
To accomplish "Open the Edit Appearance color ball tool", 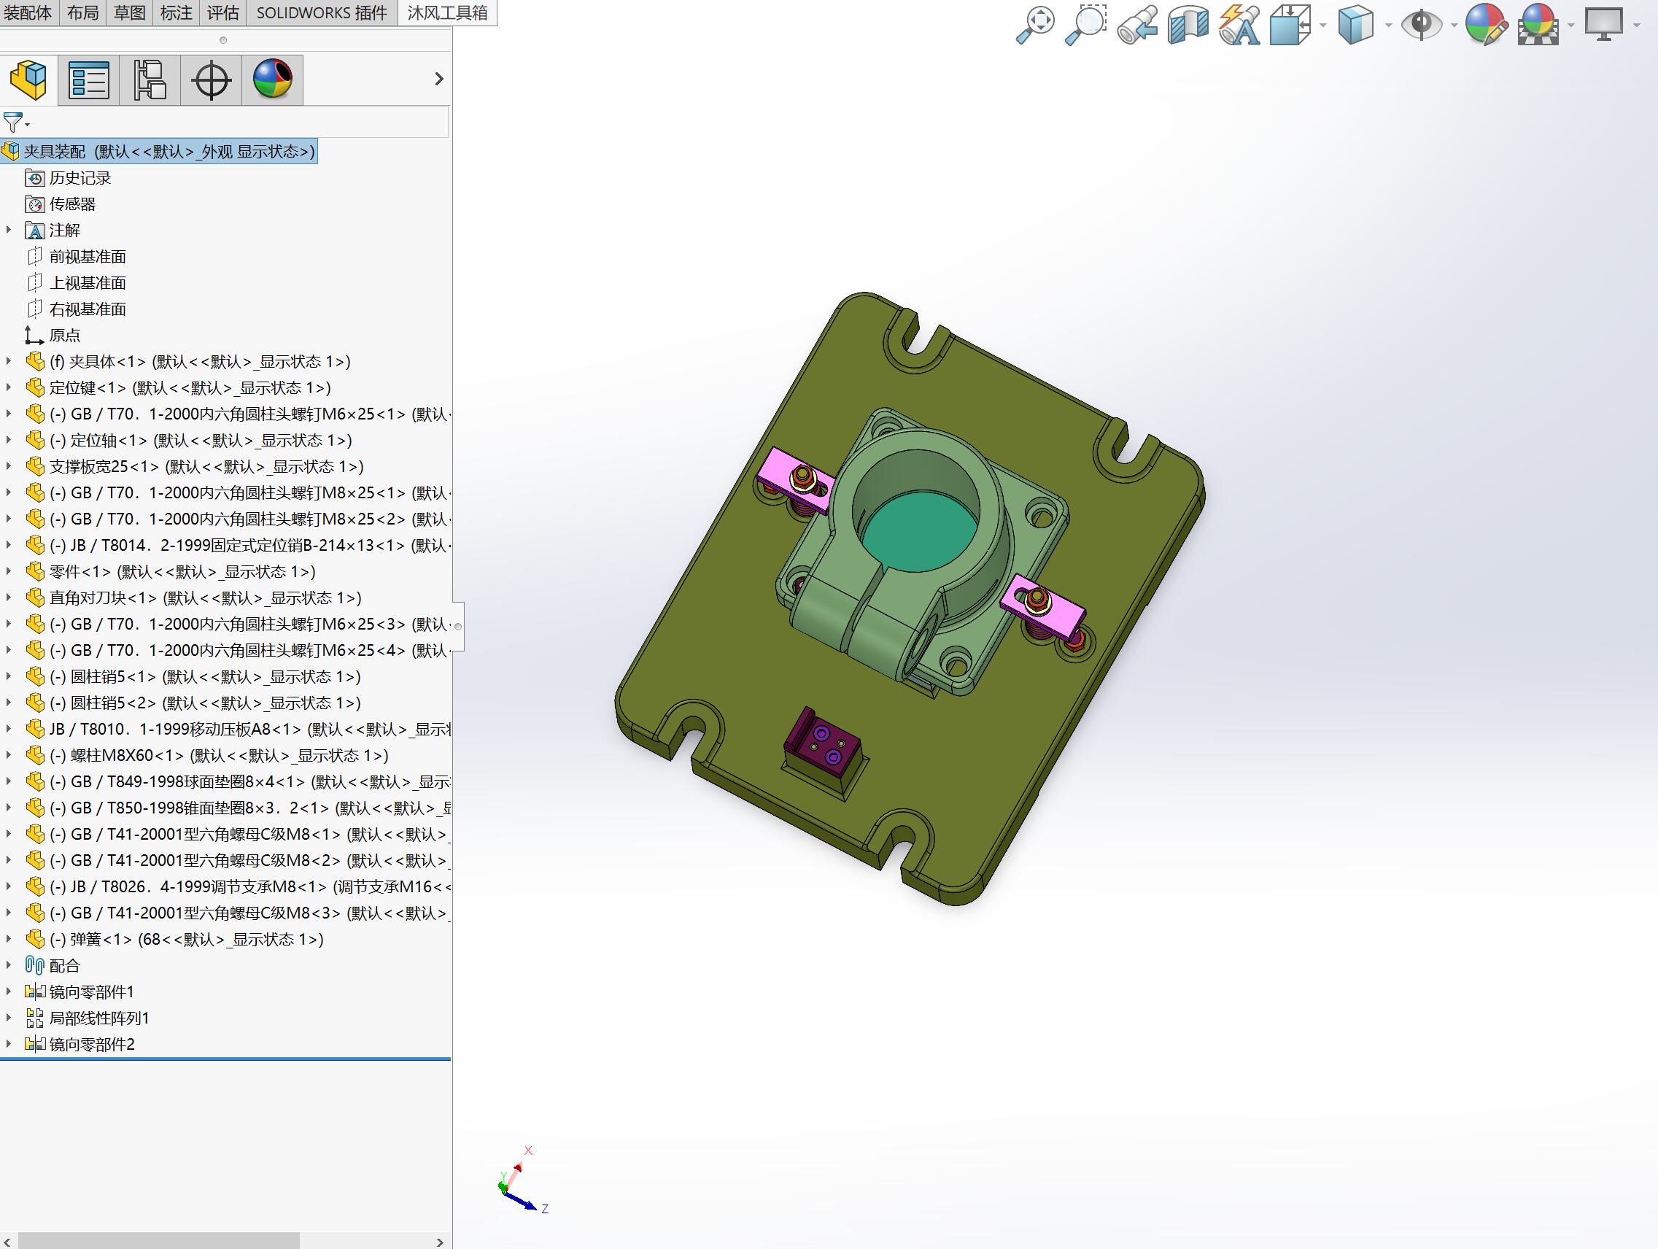I will (1487, 25).
